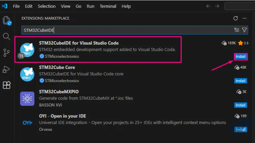This screenshot has height=143, width=255.
Task: Click the 15 extension pack badge
Action: coord(21,56)
